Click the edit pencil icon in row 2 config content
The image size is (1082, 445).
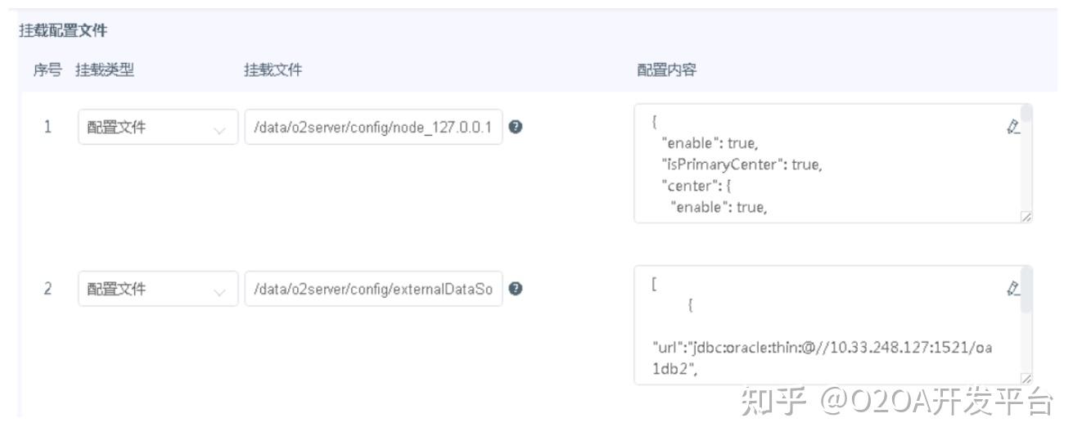(x=1014, y=288)
